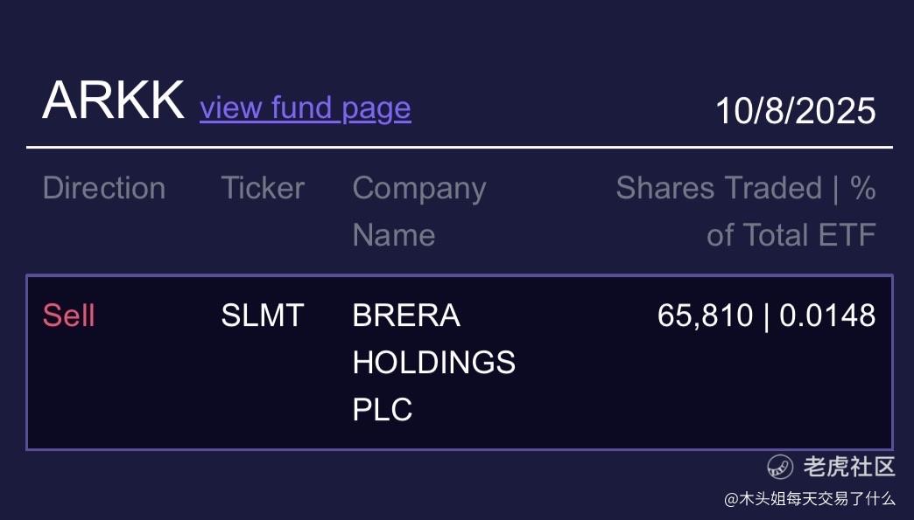Image resolution: width=914 pixels, height=520 pixels.
Task: Click the Direction column header
Action: point(103,188)
